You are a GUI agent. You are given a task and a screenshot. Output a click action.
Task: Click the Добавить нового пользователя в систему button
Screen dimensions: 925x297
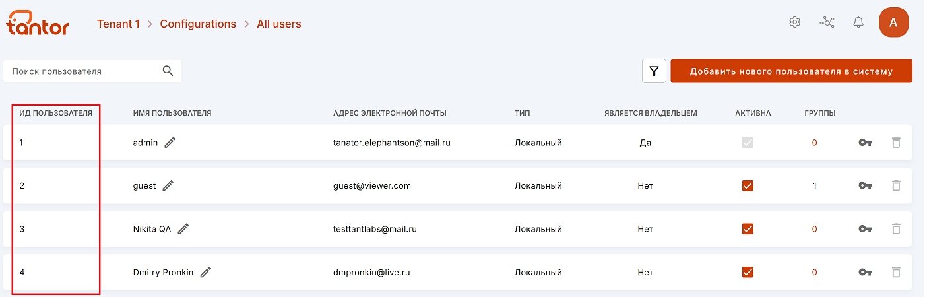pyautogui.click(x=791, y=71)
